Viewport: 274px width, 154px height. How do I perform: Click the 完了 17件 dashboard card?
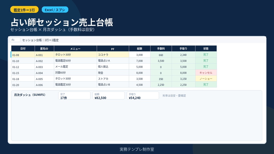pyautogui.click(x=74, y=96)
